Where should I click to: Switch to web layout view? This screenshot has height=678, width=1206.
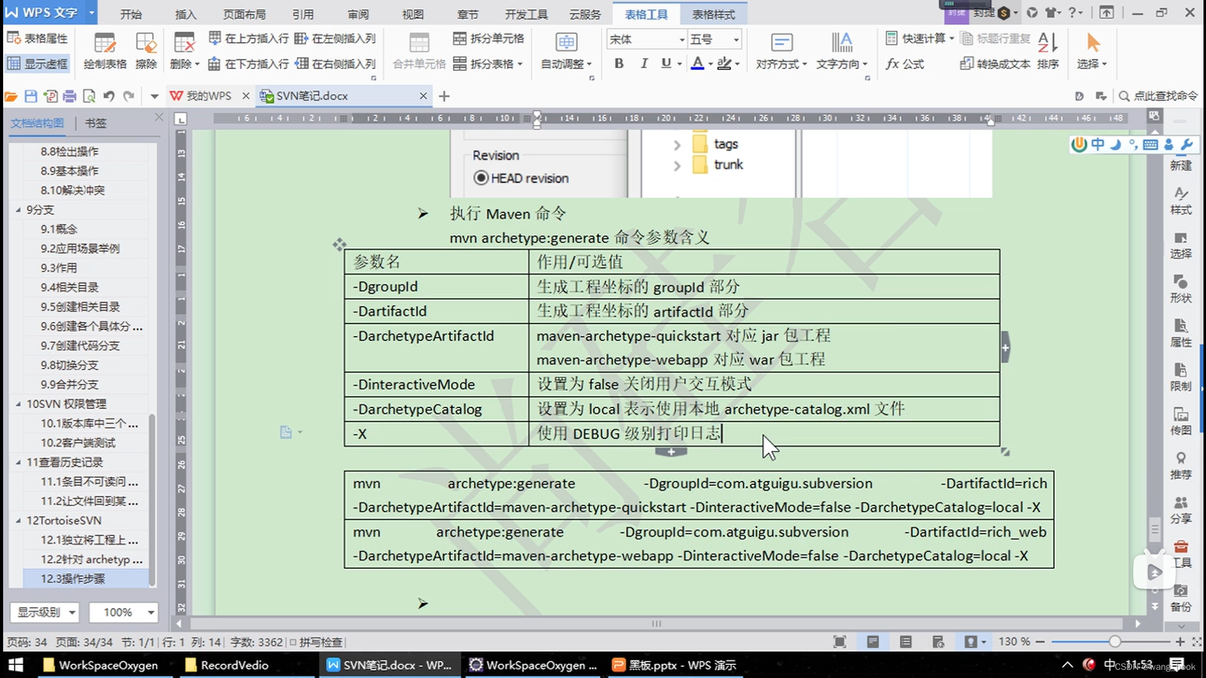(x=938, y=642)
